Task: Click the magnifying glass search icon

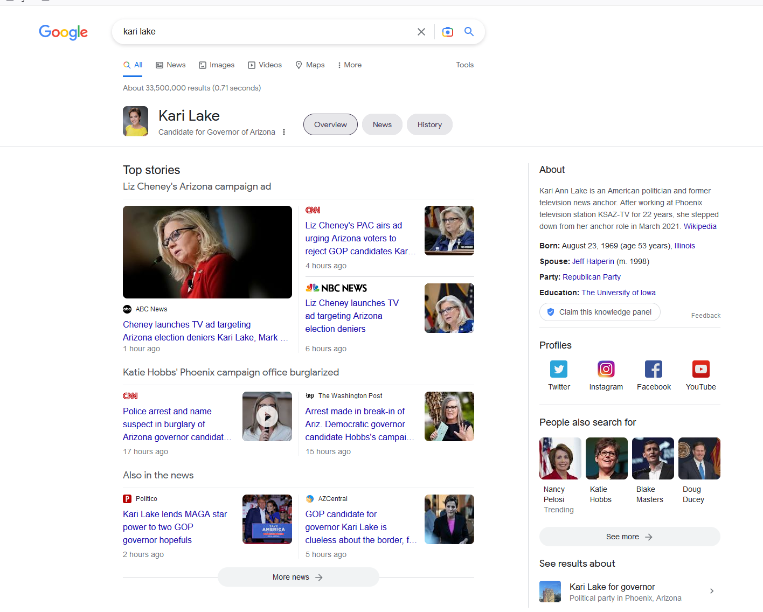Action: pos(469,32)
